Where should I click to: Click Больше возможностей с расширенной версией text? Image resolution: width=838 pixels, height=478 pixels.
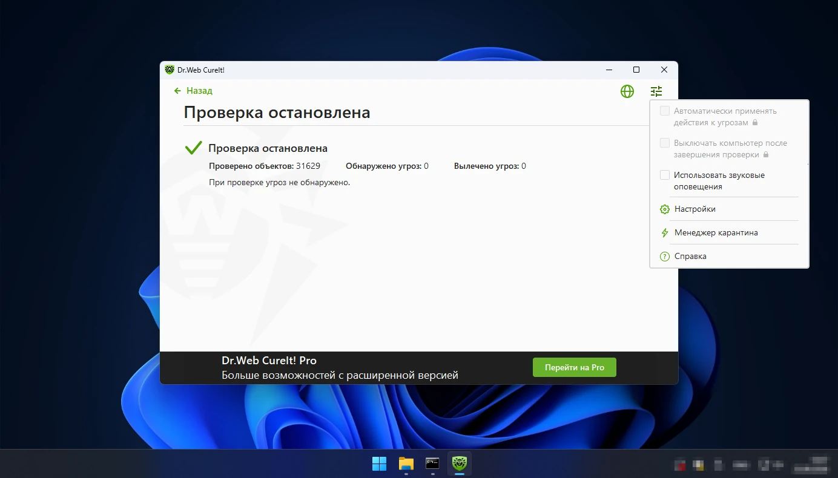pos(340,376)
